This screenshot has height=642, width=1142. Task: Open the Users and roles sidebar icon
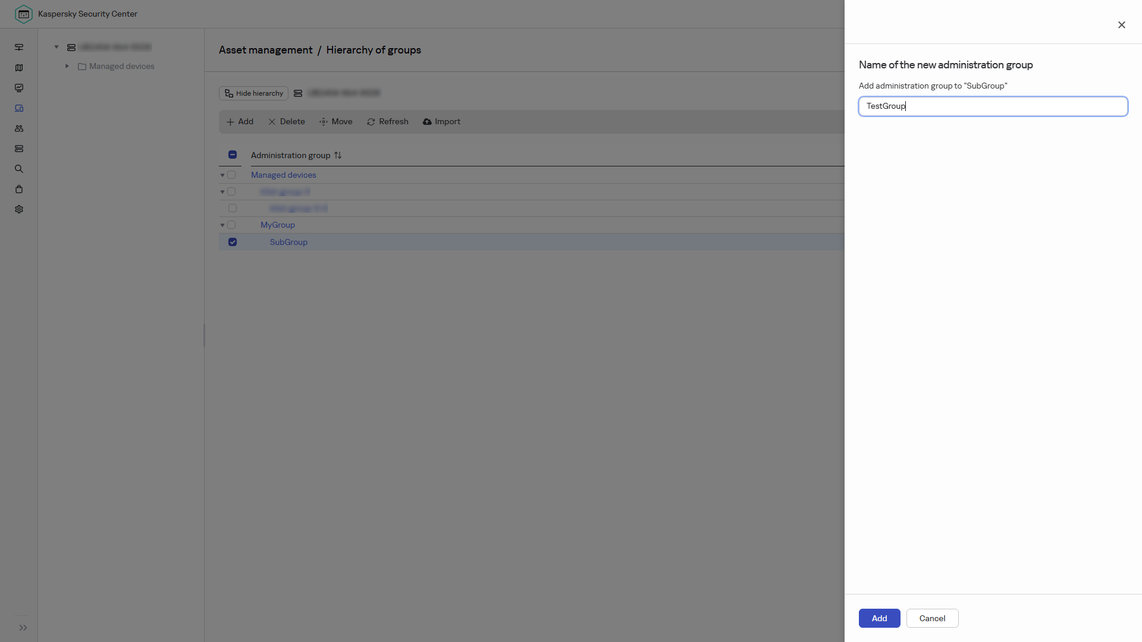(19, 128)
